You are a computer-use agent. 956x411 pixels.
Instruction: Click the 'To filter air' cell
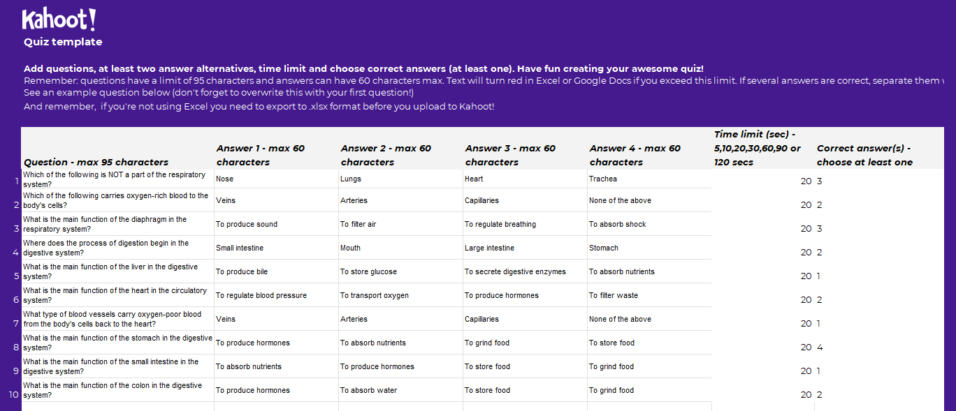[400, 224]
